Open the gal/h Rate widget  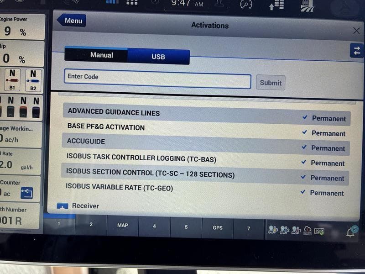click(x=20, y=162)
